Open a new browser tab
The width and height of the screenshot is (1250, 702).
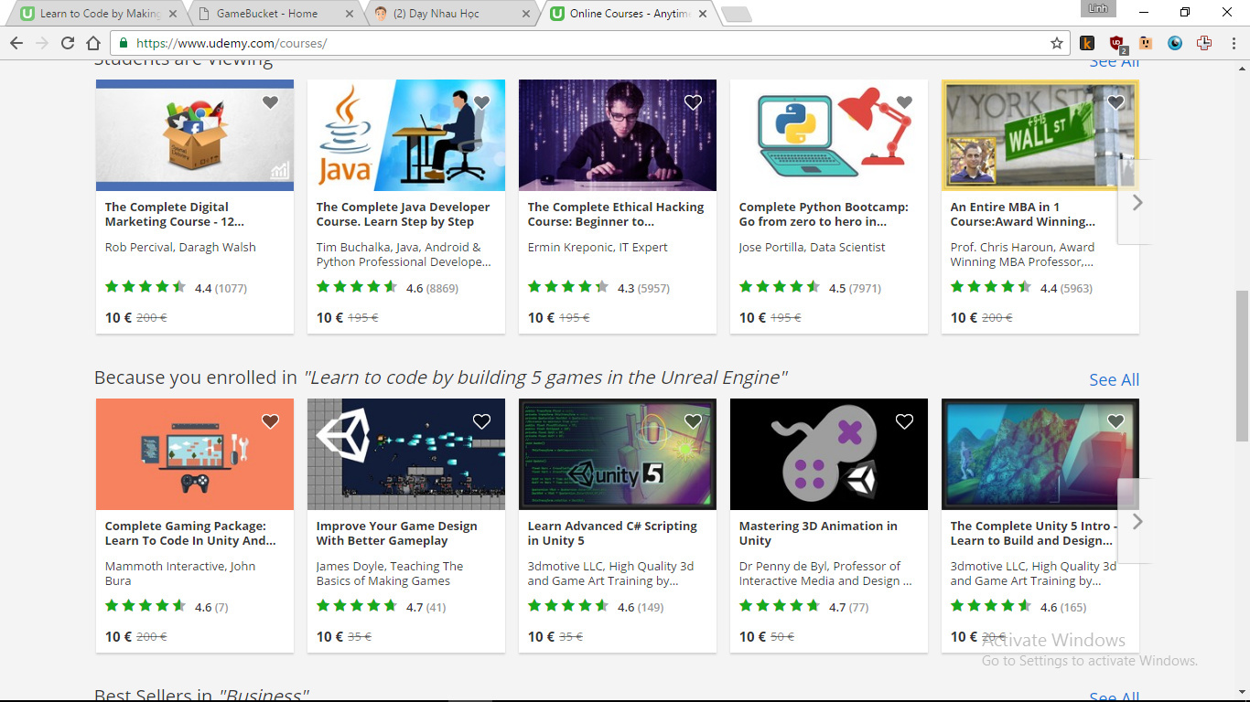[737, 14]
